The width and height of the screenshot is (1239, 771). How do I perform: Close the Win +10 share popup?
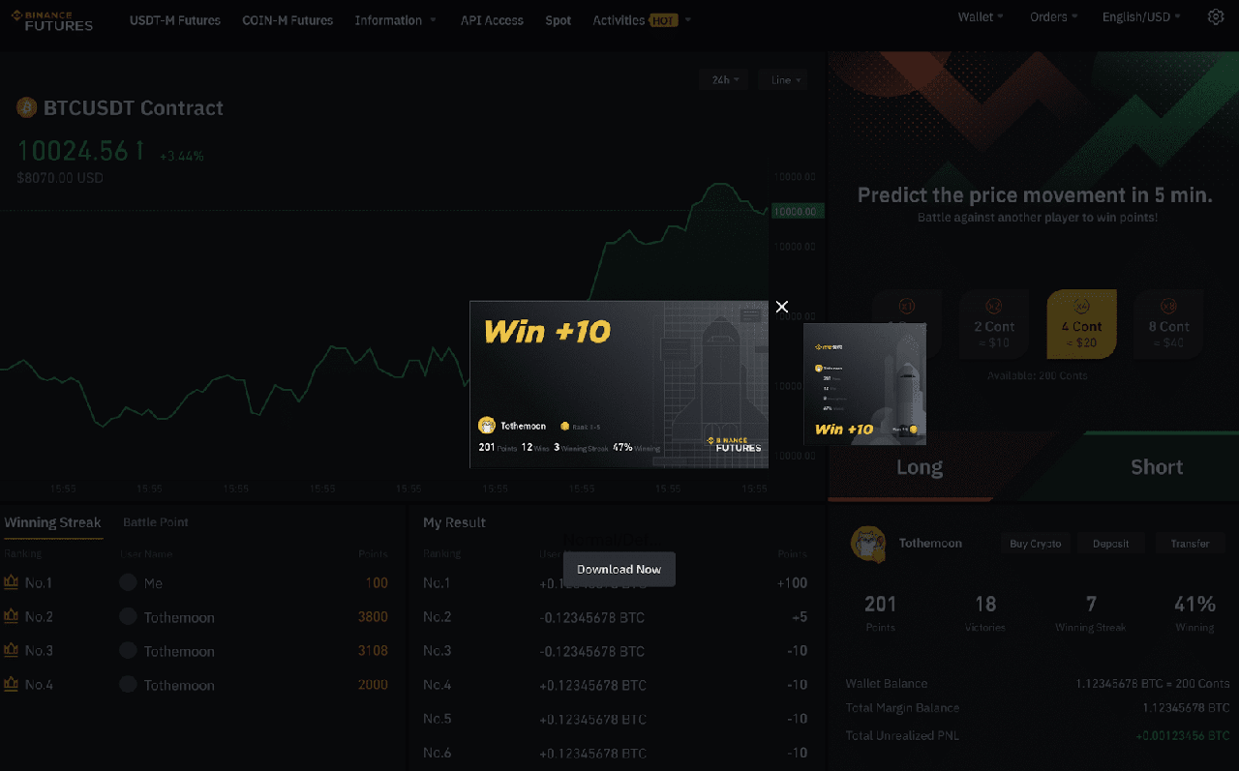[782, 307]
